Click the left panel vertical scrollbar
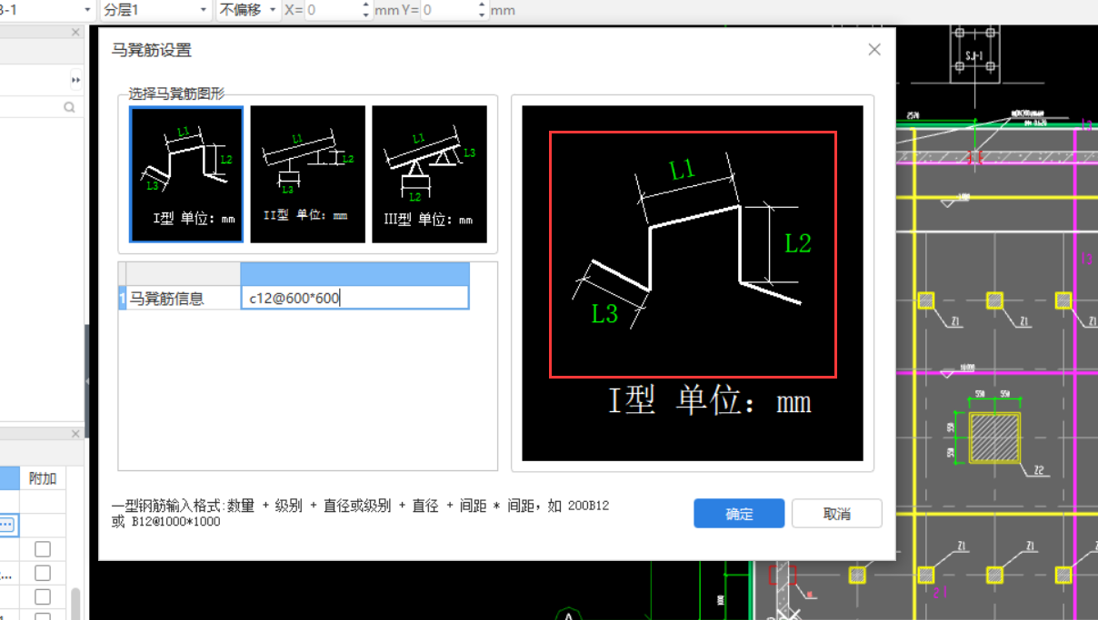Screen dimensions: 1098x620 (75, 603)
